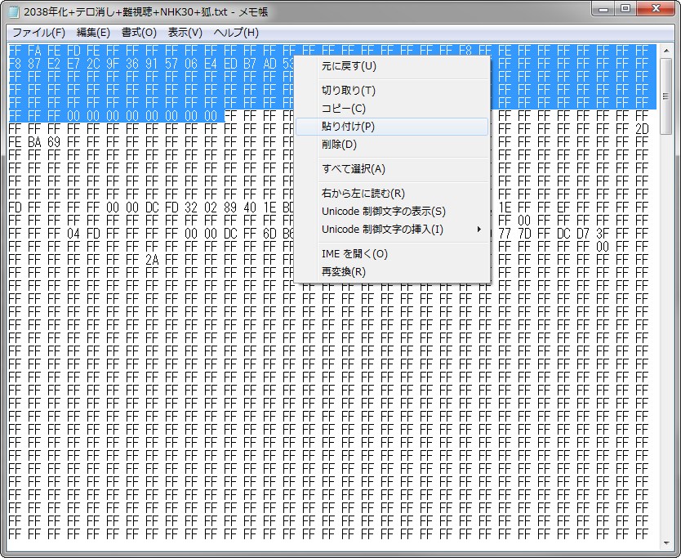Click the vertical scrollbar down arrow
The height and width of the screenshot is (558, 681).
[x=666, y=543]
